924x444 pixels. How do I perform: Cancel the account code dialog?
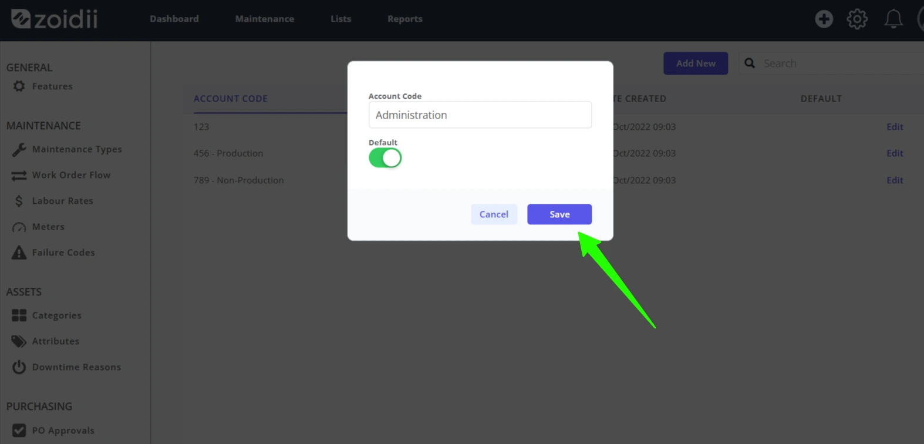click(x=494, y=214)
